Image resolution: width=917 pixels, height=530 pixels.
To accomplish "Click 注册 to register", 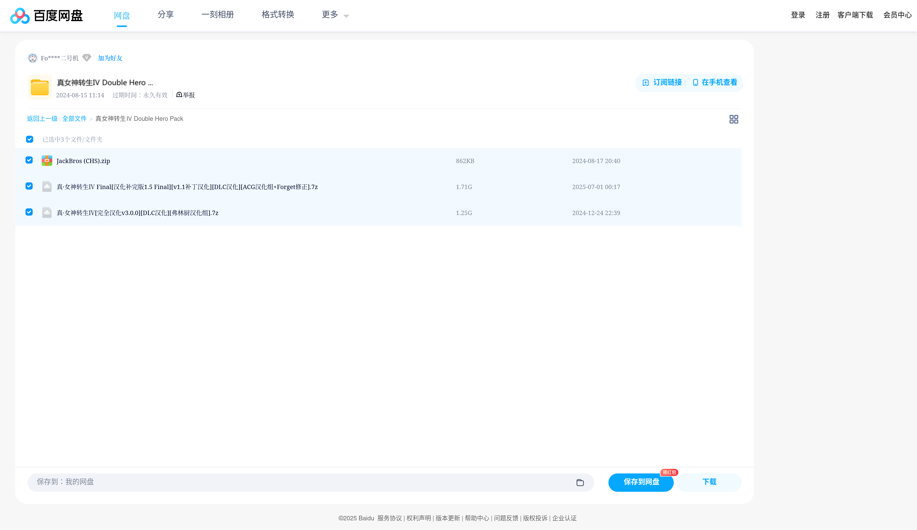I will pyautogui.click(x=822, y=15).
